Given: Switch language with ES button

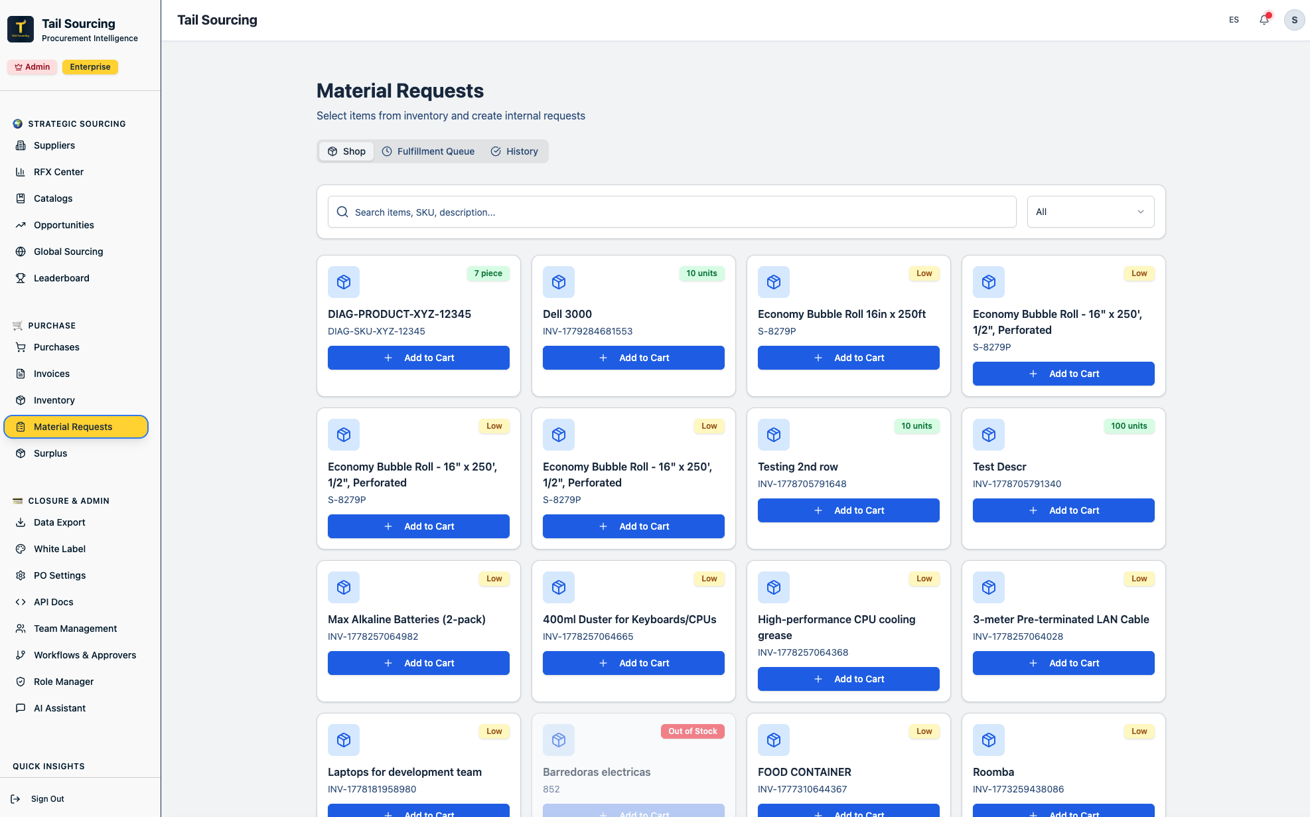Looking at the screenshot, I should tap(1234, 20).
